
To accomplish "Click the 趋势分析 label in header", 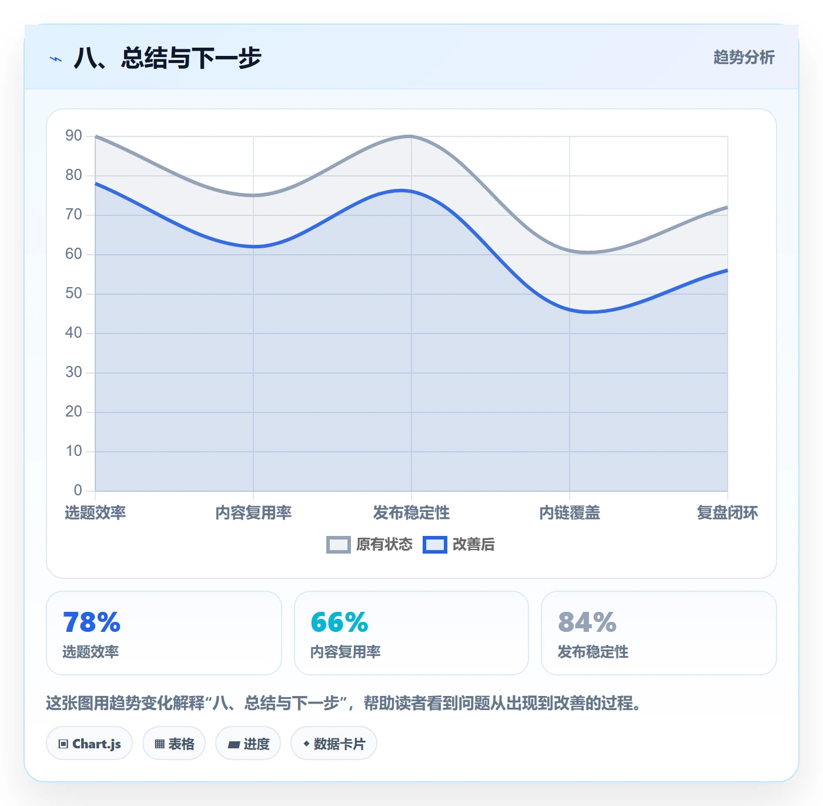I will point(744,57).
